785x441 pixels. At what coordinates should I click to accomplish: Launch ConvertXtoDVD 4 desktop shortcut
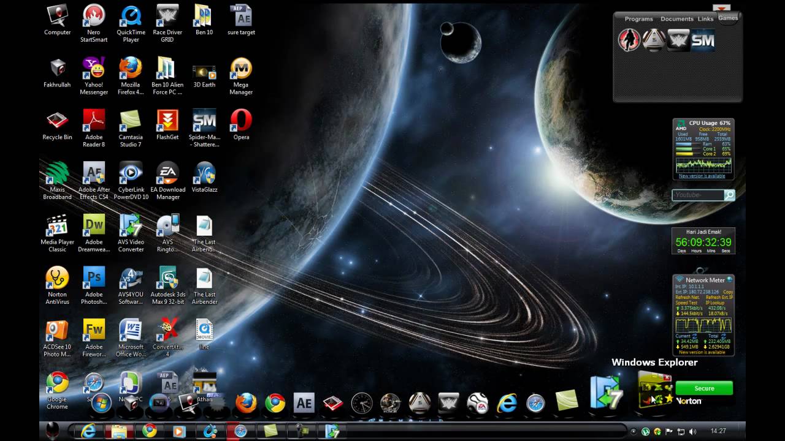[167, 339]
